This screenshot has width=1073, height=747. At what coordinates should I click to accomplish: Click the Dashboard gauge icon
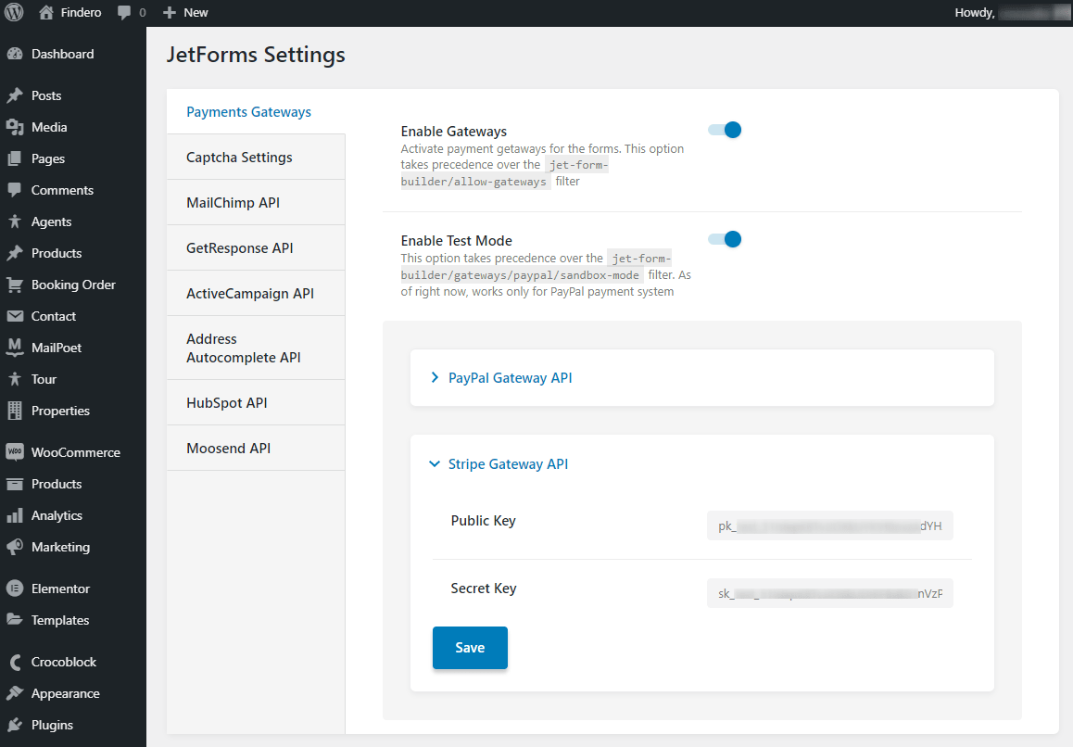[x=14, y=54]
